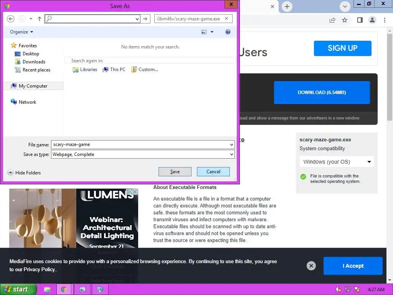Open file explorer from taskbar
Viewport: 393px width, 295px height.
47,290
